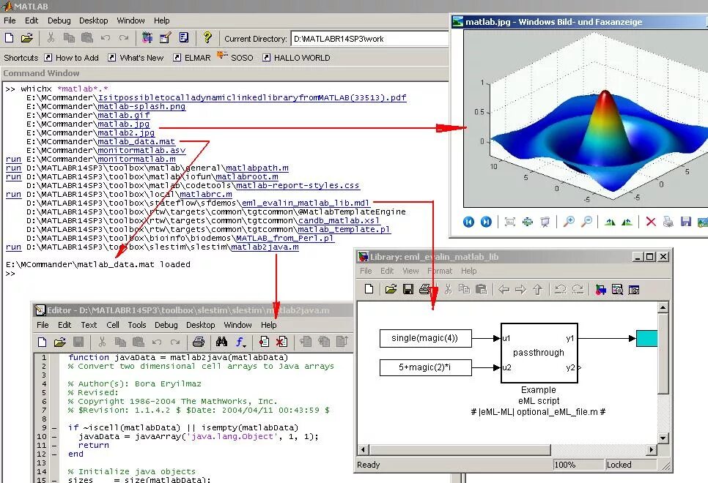Zoom in on the image in picture viewer
Viewport: 708px width, 483px height.
tap(569, 222)
